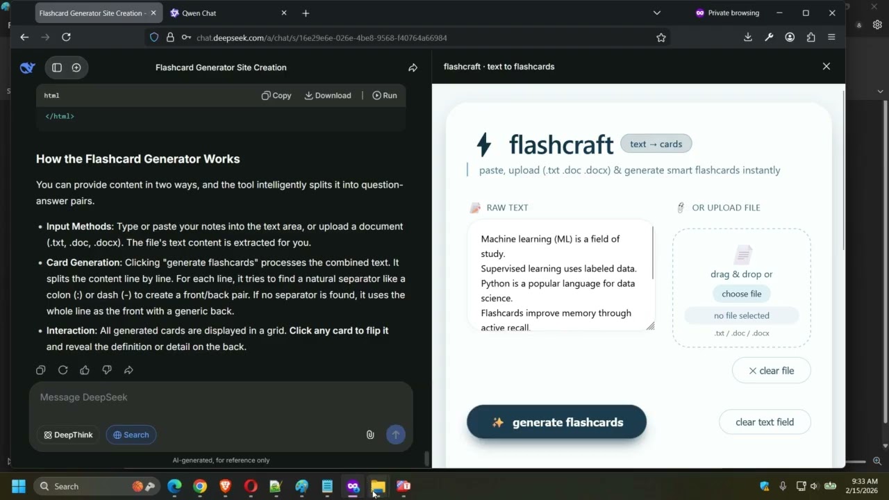Close the flashcraft preview panel

pyautogui.click(x=826, y=67)
